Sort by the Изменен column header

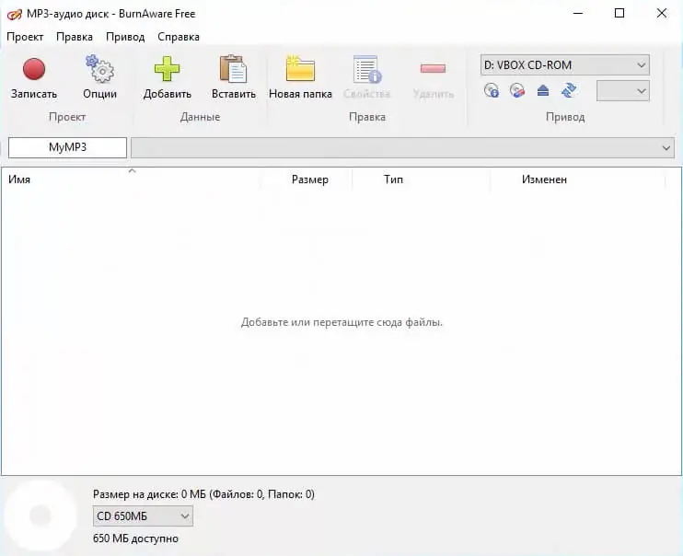pos(577,180)
